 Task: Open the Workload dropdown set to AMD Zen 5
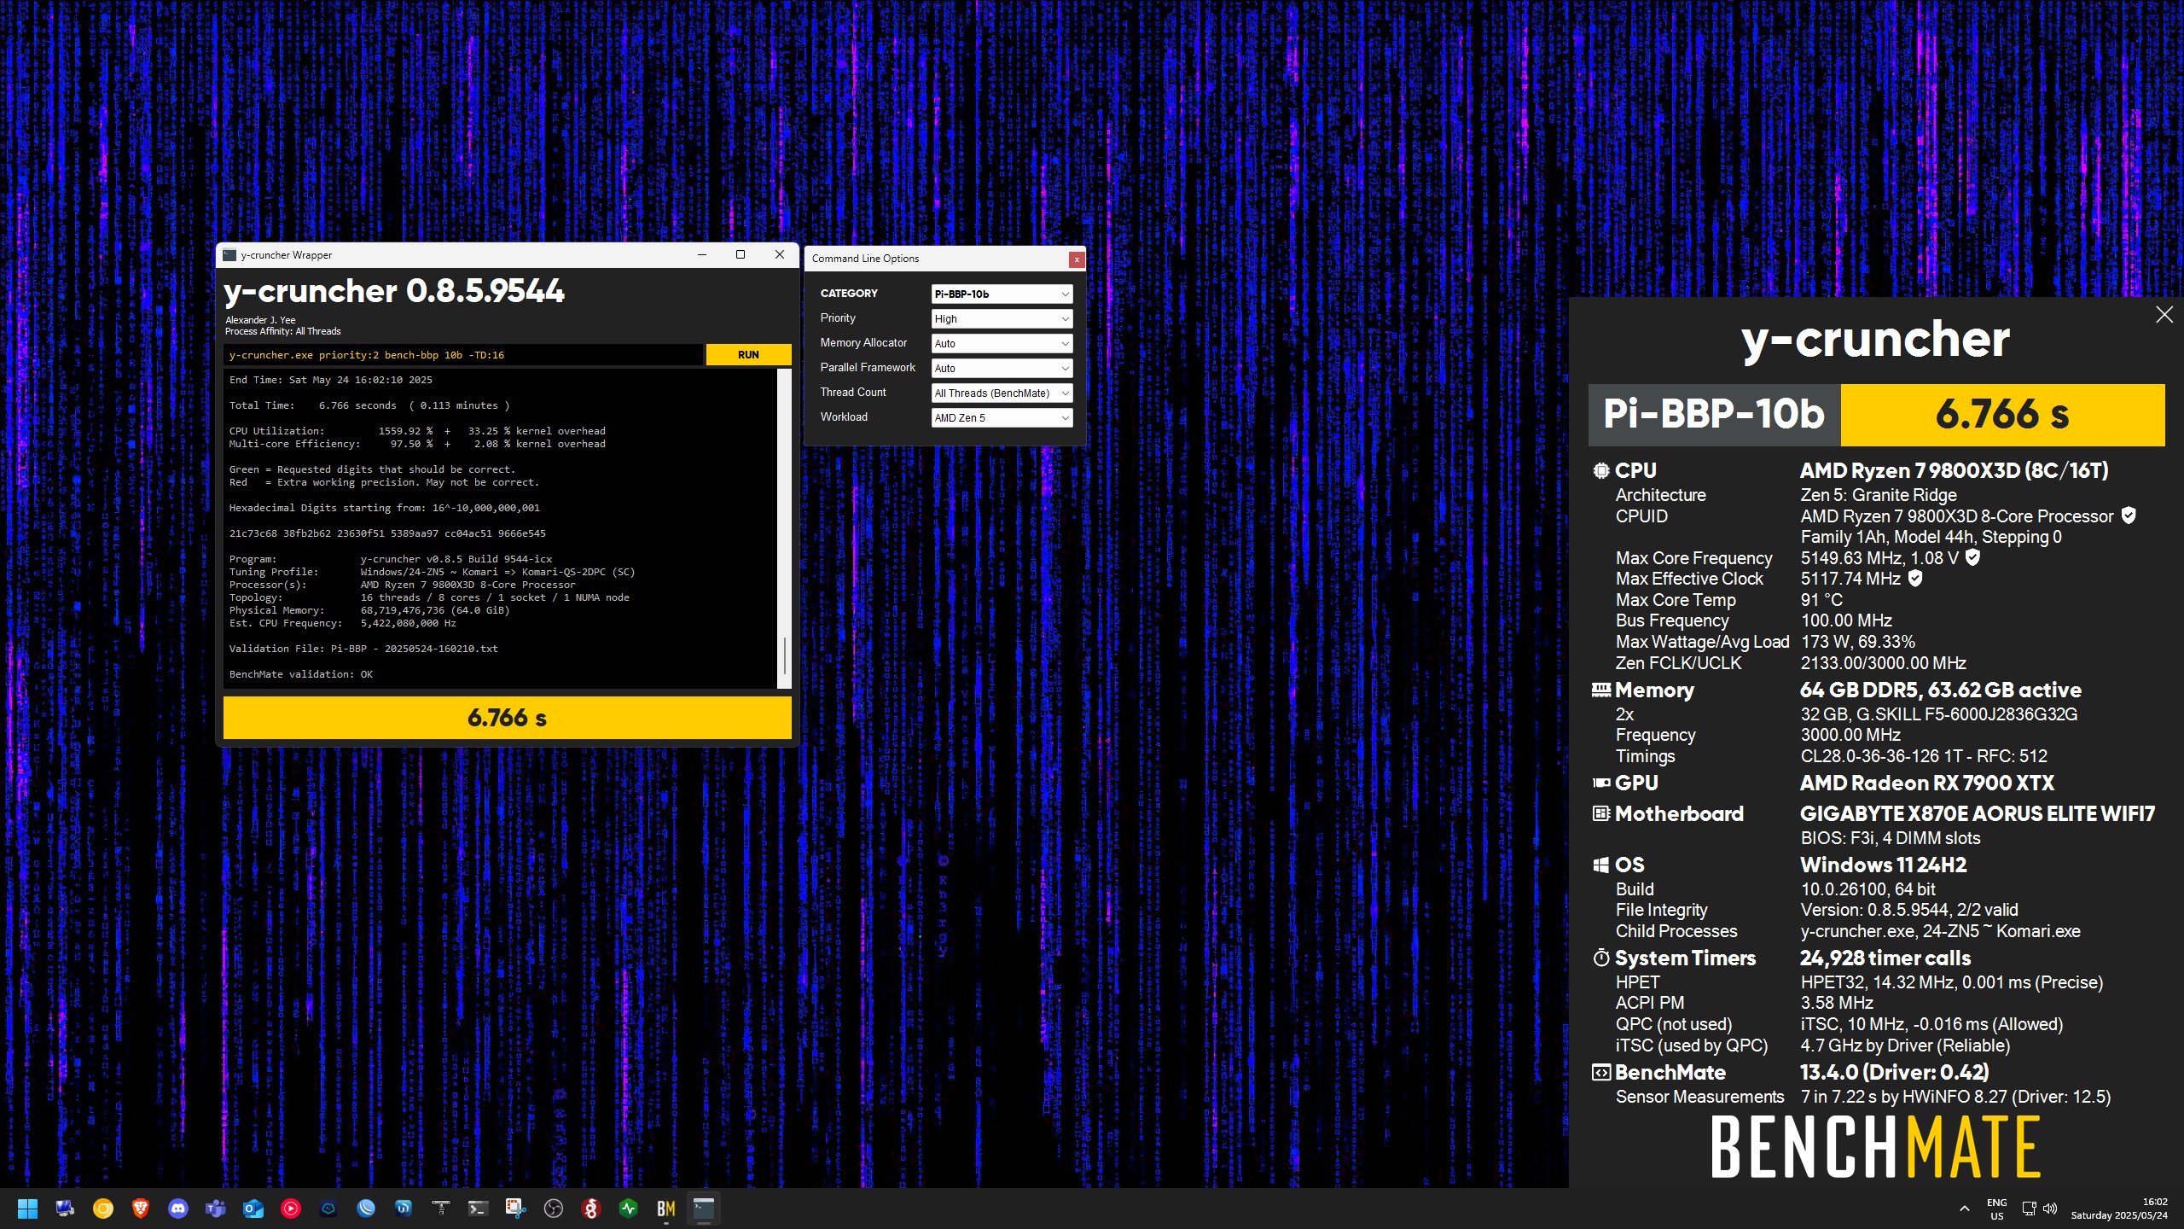point(1002,417)
